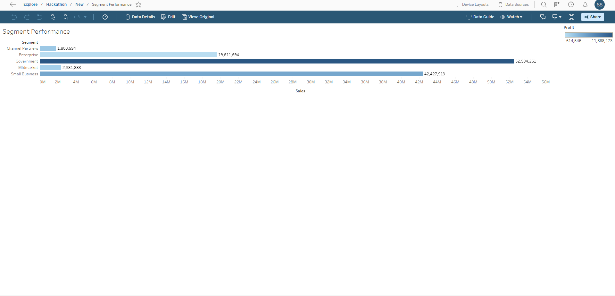Image resolution: width=615 pixels, height=296 pixels.
Task: Click the Edit button
Action: point(168,17)
